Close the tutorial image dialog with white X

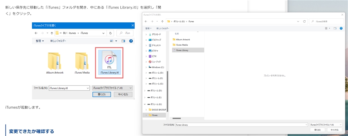click(x=133, y=25)
